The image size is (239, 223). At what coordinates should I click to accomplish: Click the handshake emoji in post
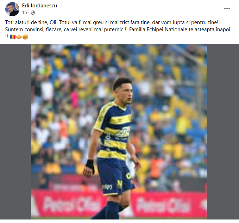[19, 37]
